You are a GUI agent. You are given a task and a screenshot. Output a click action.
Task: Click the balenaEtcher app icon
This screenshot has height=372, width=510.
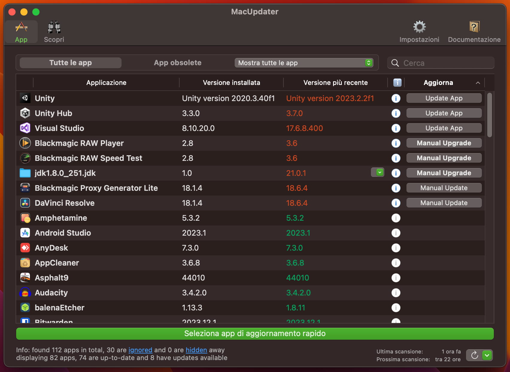(25, 307)
